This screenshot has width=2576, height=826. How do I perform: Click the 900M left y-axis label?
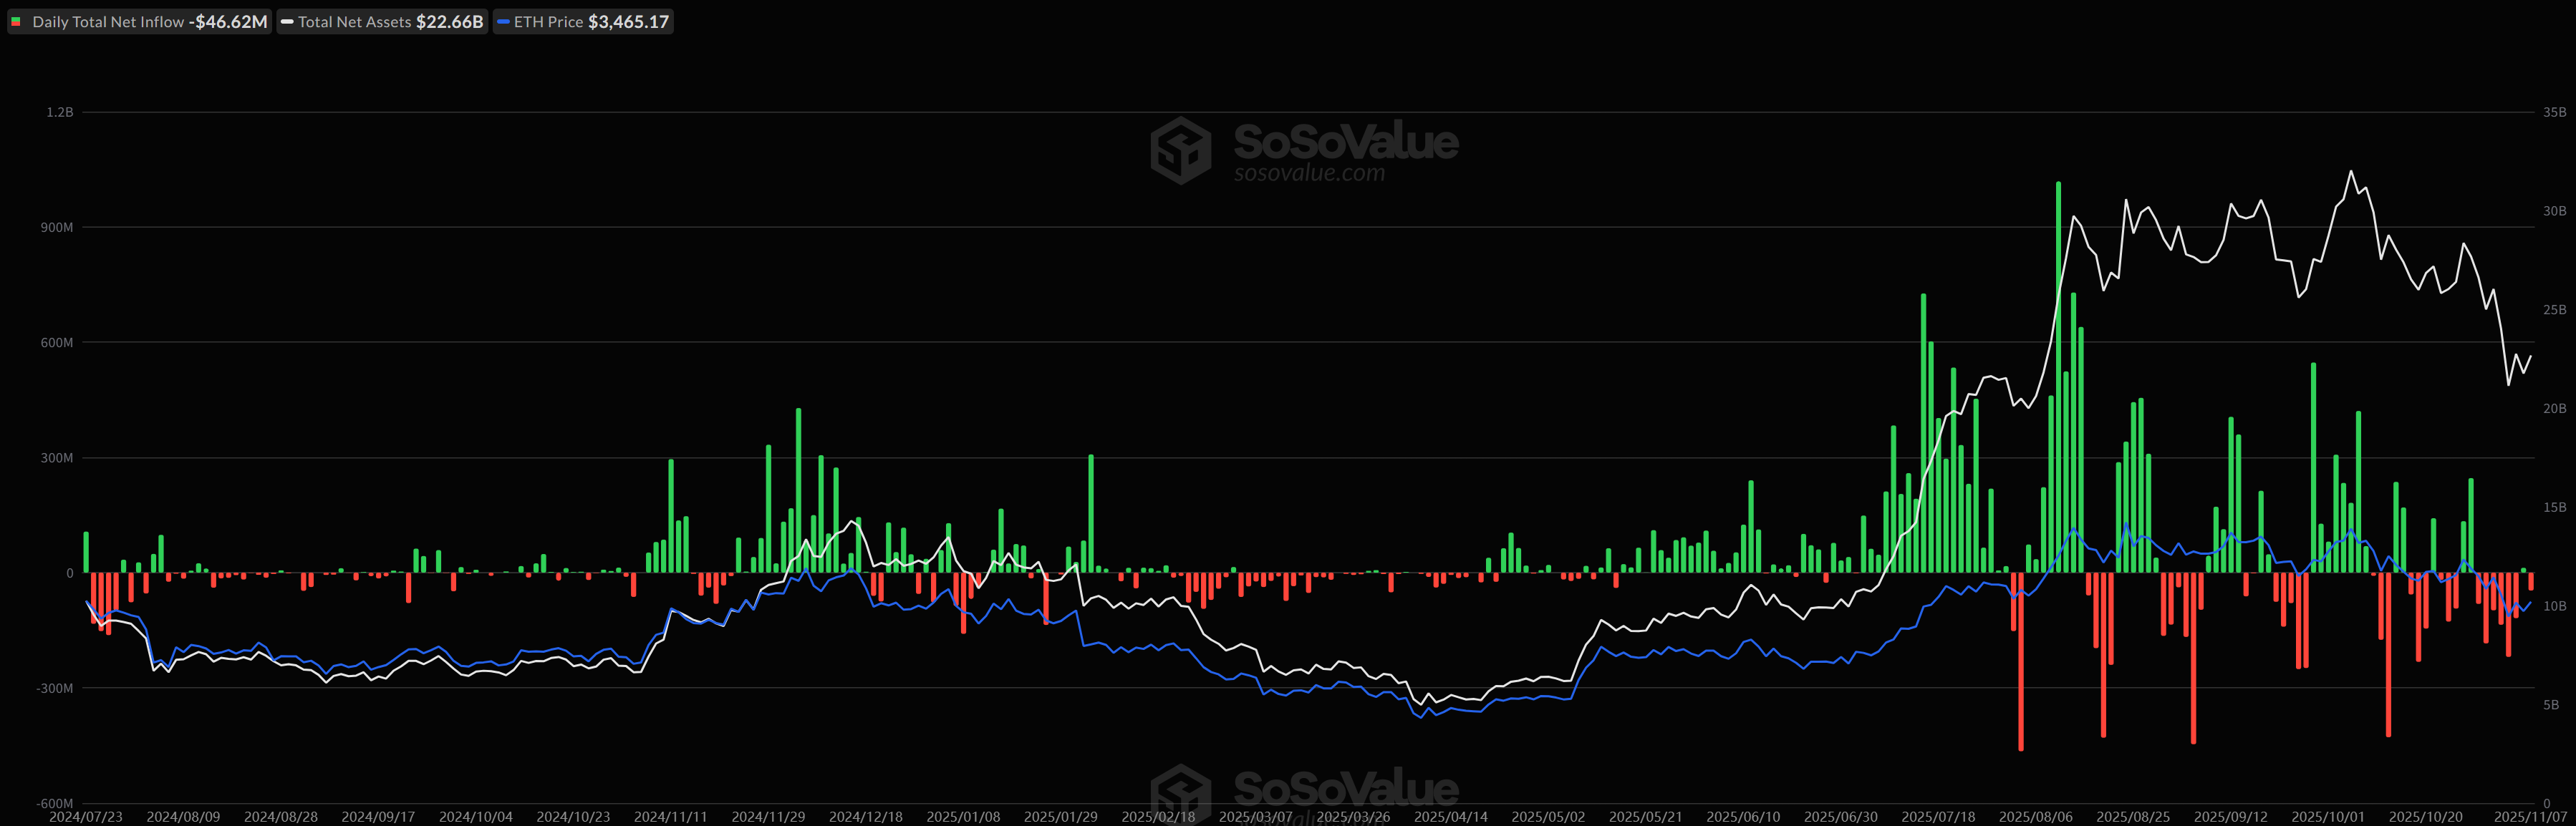pyautogui.click(x=57, y=227)
